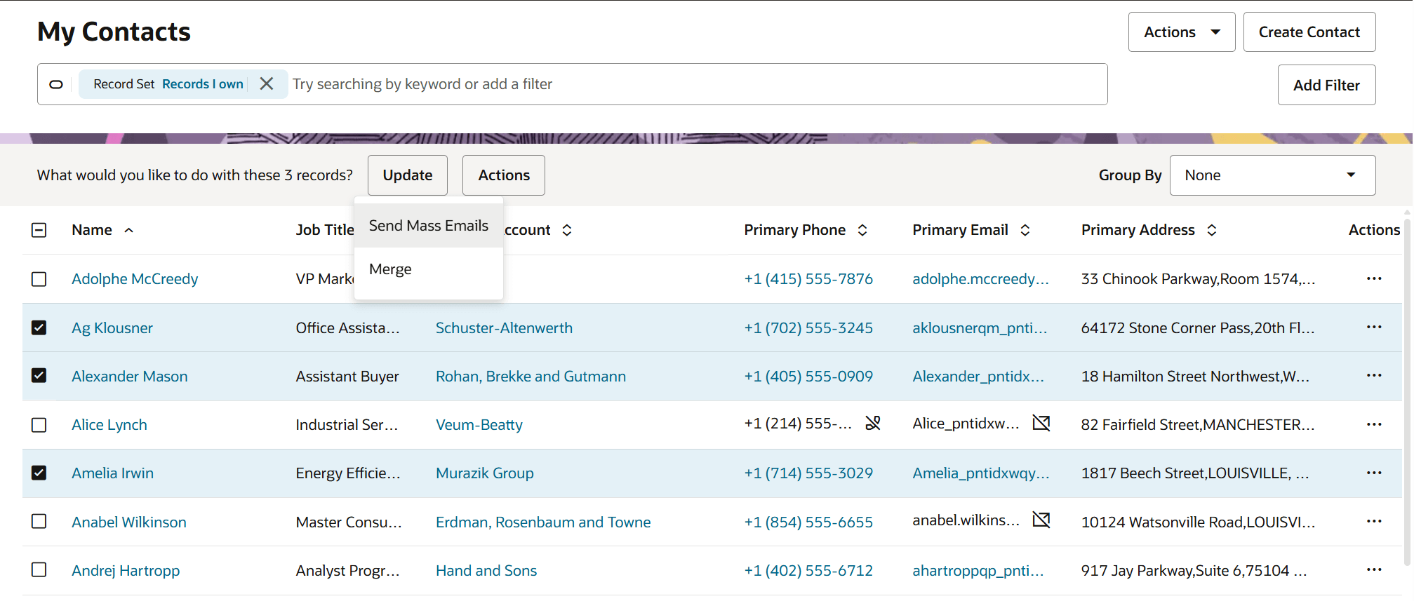This screenshot has height=601, width=1414.
Task: Call phone number +1 (402) 555-6712
Action: pyautogui.click(x=808, y=571)
